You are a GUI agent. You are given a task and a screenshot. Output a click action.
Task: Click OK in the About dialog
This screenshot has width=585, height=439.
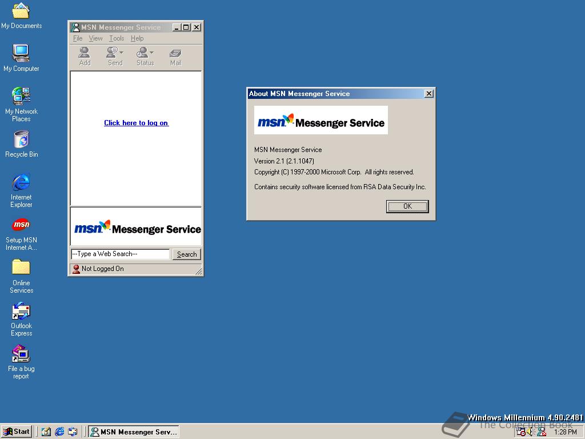tap(407, 206)
